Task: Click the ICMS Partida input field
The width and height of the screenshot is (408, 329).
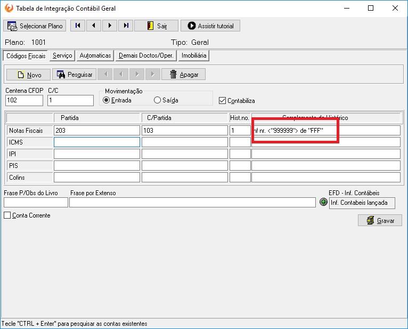Action: tap(96, 142)
